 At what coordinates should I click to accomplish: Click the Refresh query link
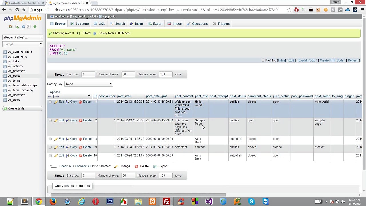click(x=353, y=60)
